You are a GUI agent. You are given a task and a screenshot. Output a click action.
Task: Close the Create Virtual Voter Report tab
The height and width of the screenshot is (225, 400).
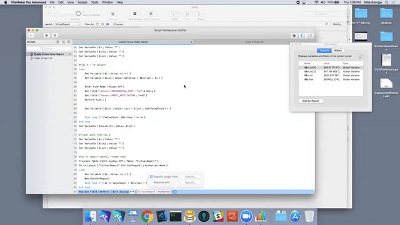191,42
